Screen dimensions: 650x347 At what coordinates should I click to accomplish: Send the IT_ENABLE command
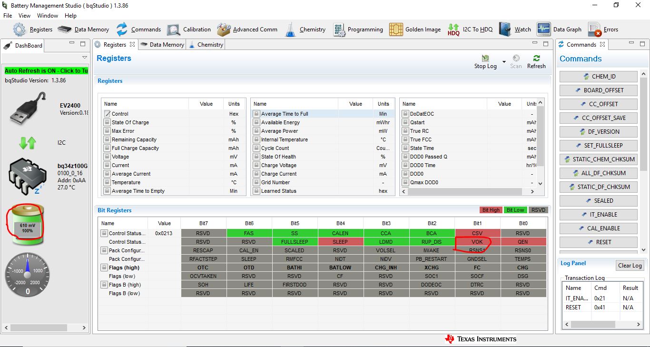tap(599, 214)
